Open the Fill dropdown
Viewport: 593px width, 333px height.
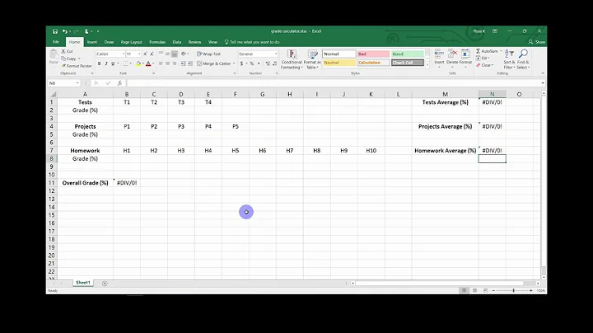point(483,59)
